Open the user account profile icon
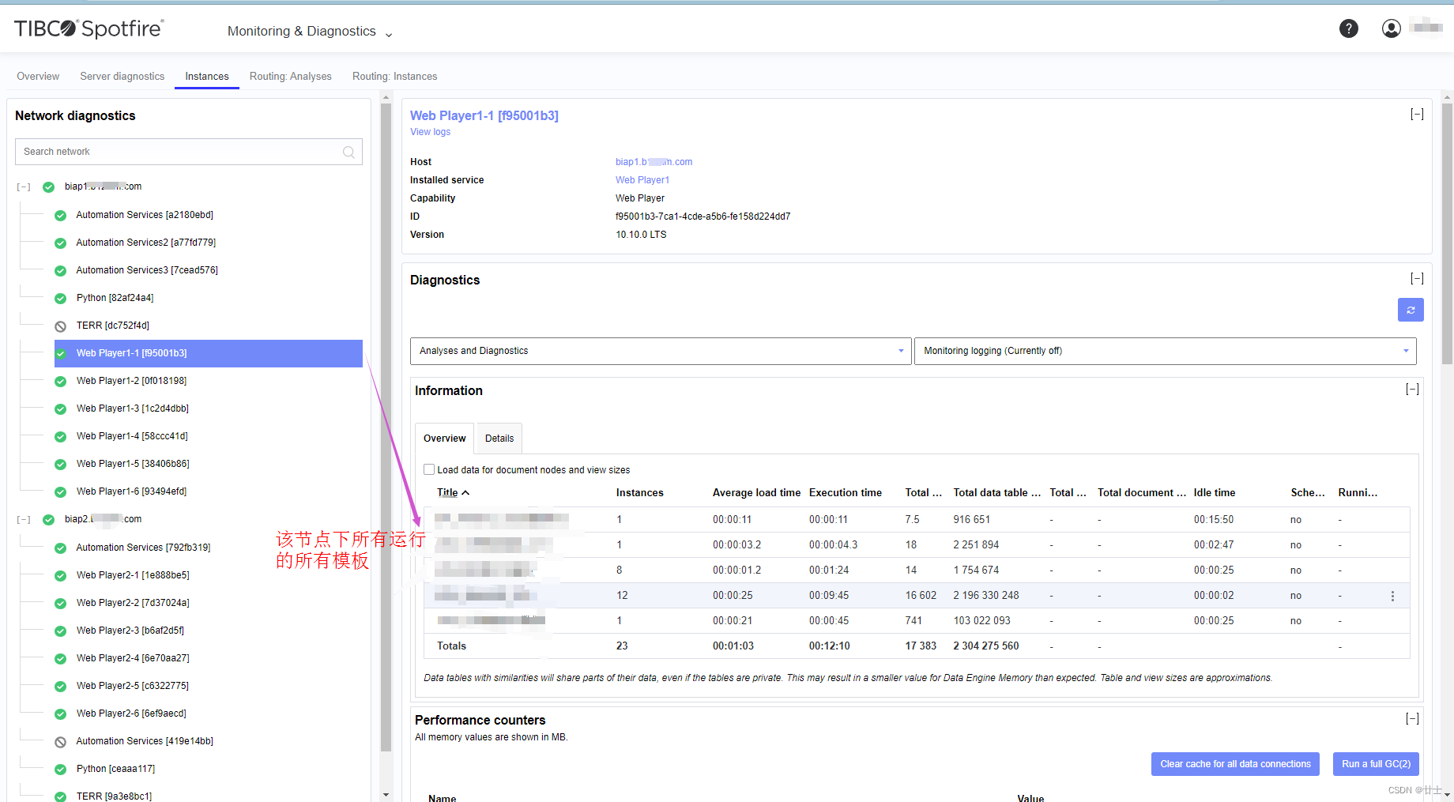Image resolution: width=1454 pixels, height=802 pixels. coord(1392,28)
